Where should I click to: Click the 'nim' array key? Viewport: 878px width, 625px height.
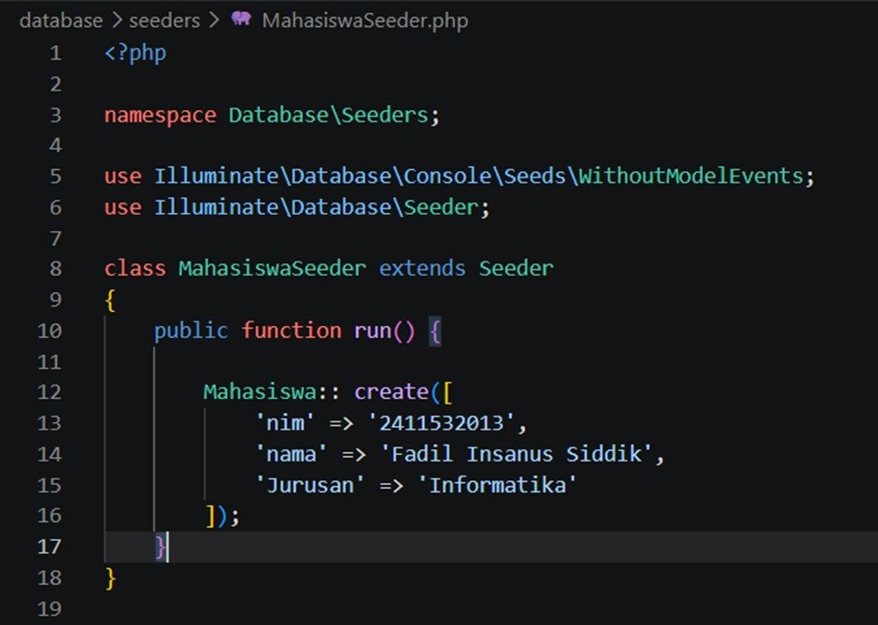click(285, 423)
